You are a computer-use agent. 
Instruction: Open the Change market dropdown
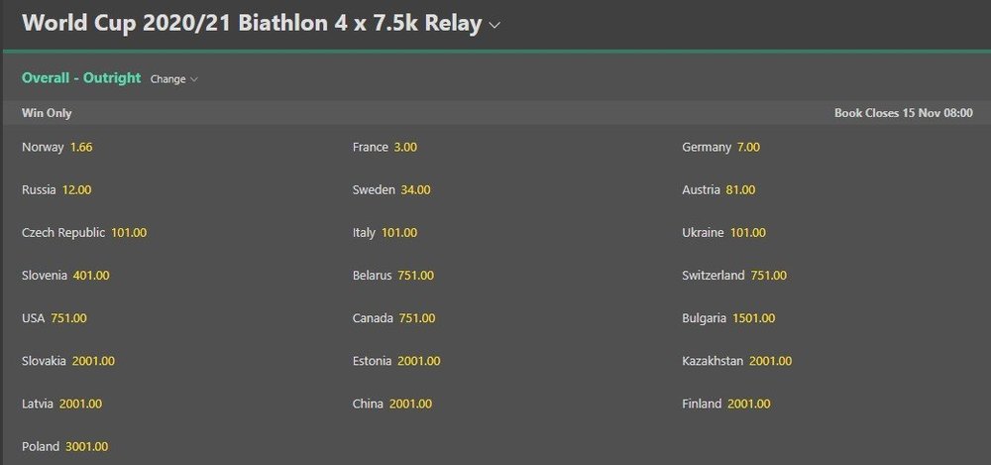point(173,79)
